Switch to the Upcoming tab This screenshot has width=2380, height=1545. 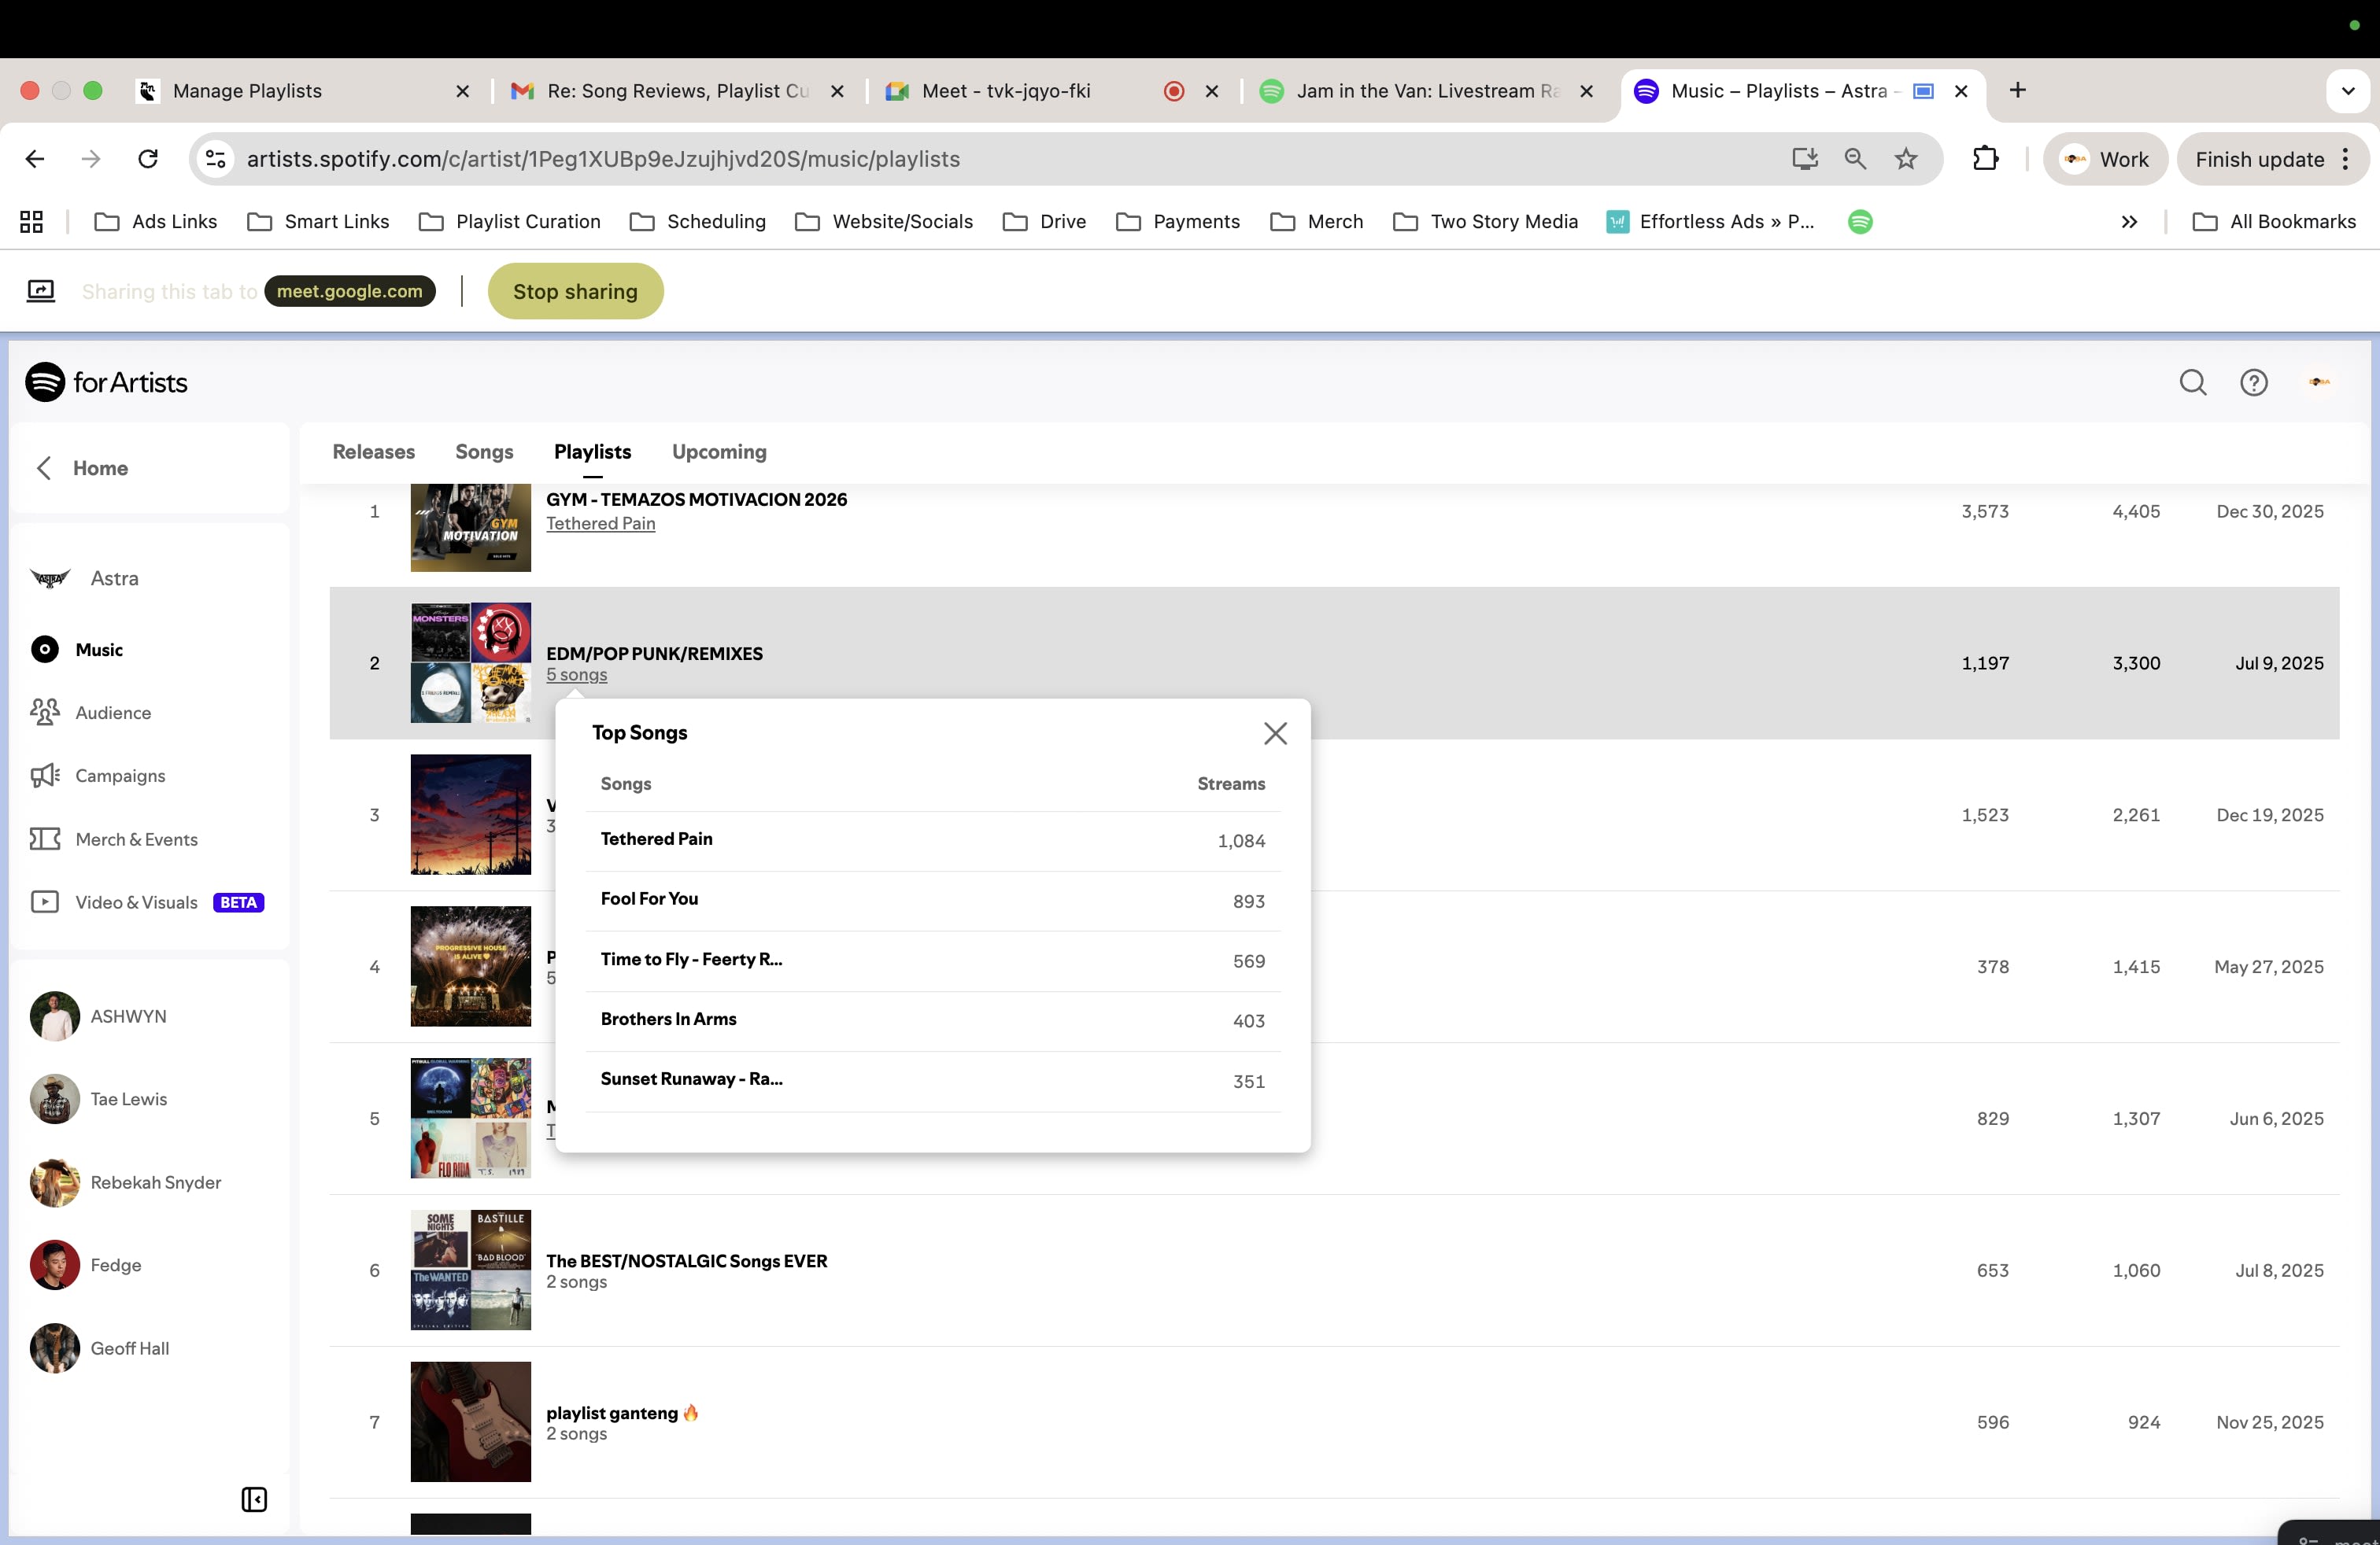coord(719,452)
